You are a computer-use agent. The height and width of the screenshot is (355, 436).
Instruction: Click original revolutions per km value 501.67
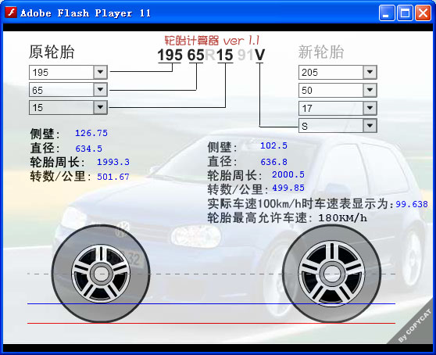point(113,177)
